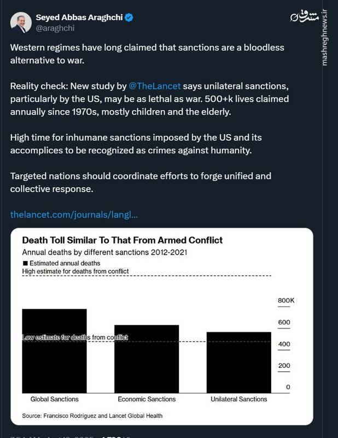Viewport: 338px width, 438px height.
Task: Click the Global Sanctions axis label
Action: (54, 399)
